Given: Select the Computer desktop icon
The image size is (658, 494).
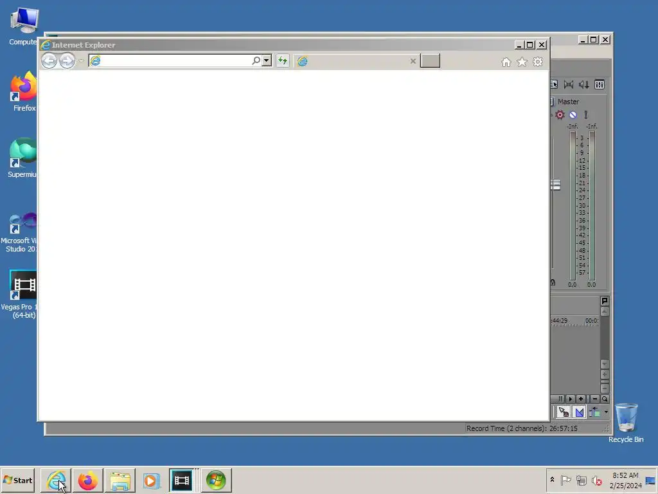Looking at the screenshot, I should pyautogui.click(x=24, y=26).
